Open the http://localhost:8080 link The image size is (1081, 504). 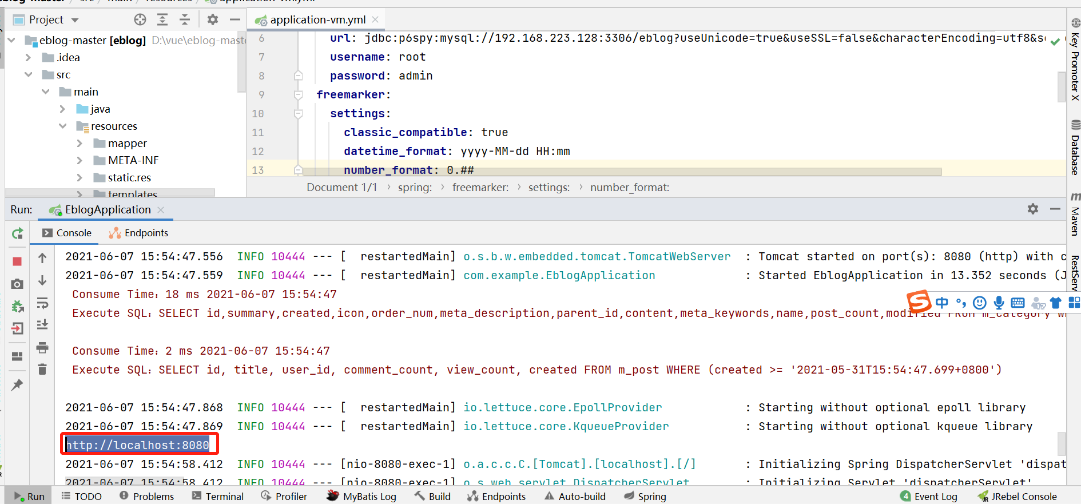coord(138,445)
